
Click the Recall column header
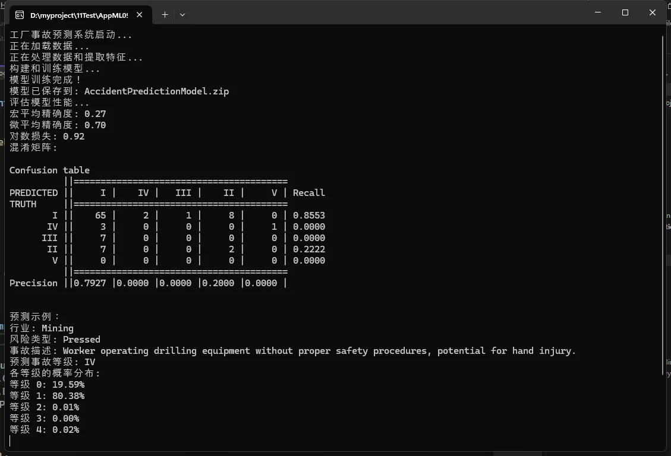click(309, 193)
